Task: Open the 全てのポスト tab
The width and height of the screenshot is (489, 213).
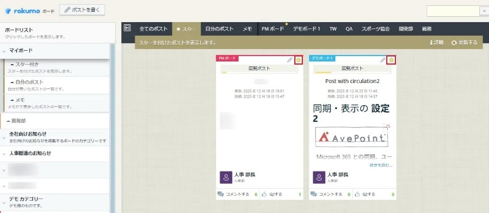Action: point(153,29)
